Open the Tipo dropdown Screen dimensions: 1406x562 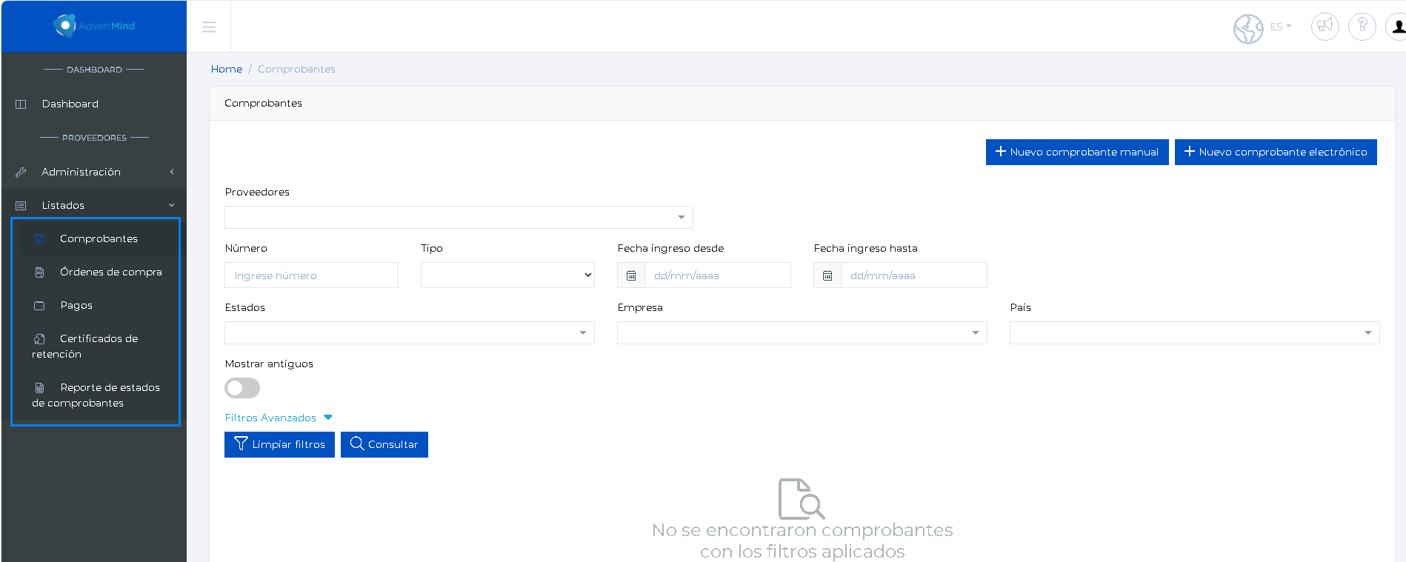pos(507,275)
